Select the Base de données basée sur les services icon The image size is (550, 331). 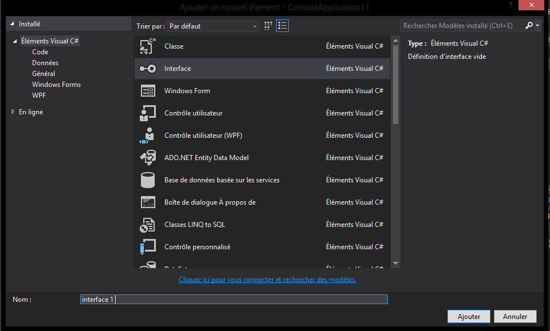click(147, 180)
